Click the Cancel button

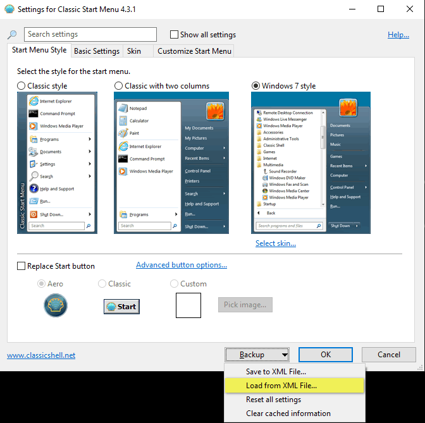(389, 355)
